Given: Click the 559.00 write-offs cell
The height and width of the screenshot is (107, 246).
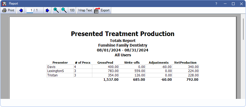Looking at the screenshot, I should [132, 71].
